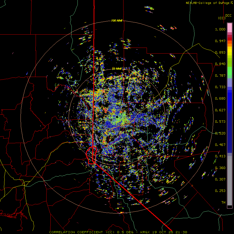Click the 0.680 value on the color scale
The height and width of the screenshot is (234, 234).
pyautogui.click(x=220, y=99)
